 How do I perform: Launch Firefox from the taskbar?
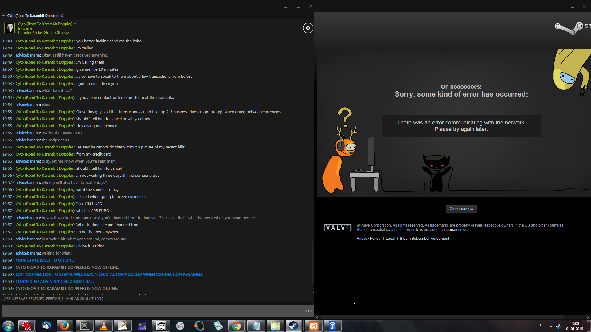coord(64,326)
